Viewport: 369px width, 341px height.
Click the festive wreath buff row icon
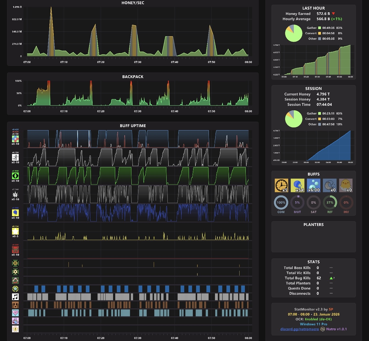tap(15, 280)
